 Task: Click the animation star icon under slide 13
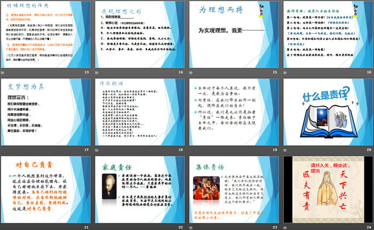[3, 73]
